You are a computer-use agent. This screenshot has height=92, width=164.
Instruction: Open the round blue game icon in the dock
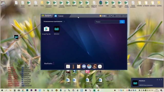(x=89, y=66)
